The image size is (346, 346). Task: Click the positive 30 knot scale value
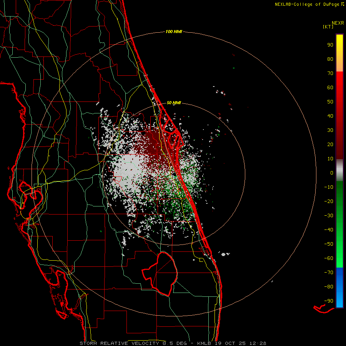pos(330,130)
